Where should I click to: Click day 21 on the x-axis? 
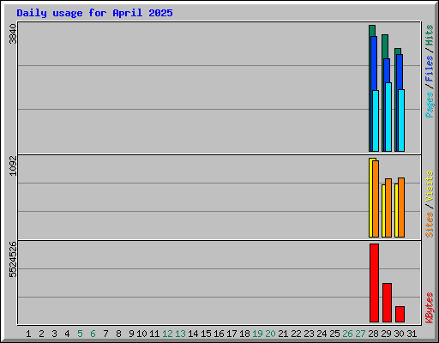click(x=283, y=334)
